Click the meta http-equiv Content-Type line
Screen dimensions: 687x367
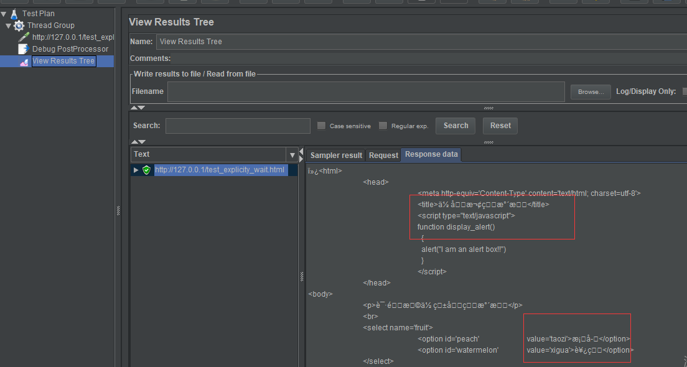tap(530, 193)
